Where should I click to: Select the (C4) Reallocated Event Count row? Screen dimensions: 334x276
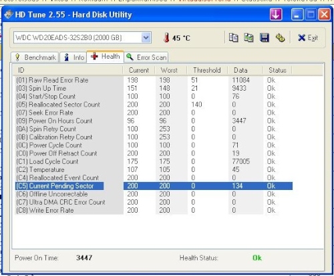pyautogui.click(x=154, y=178)
